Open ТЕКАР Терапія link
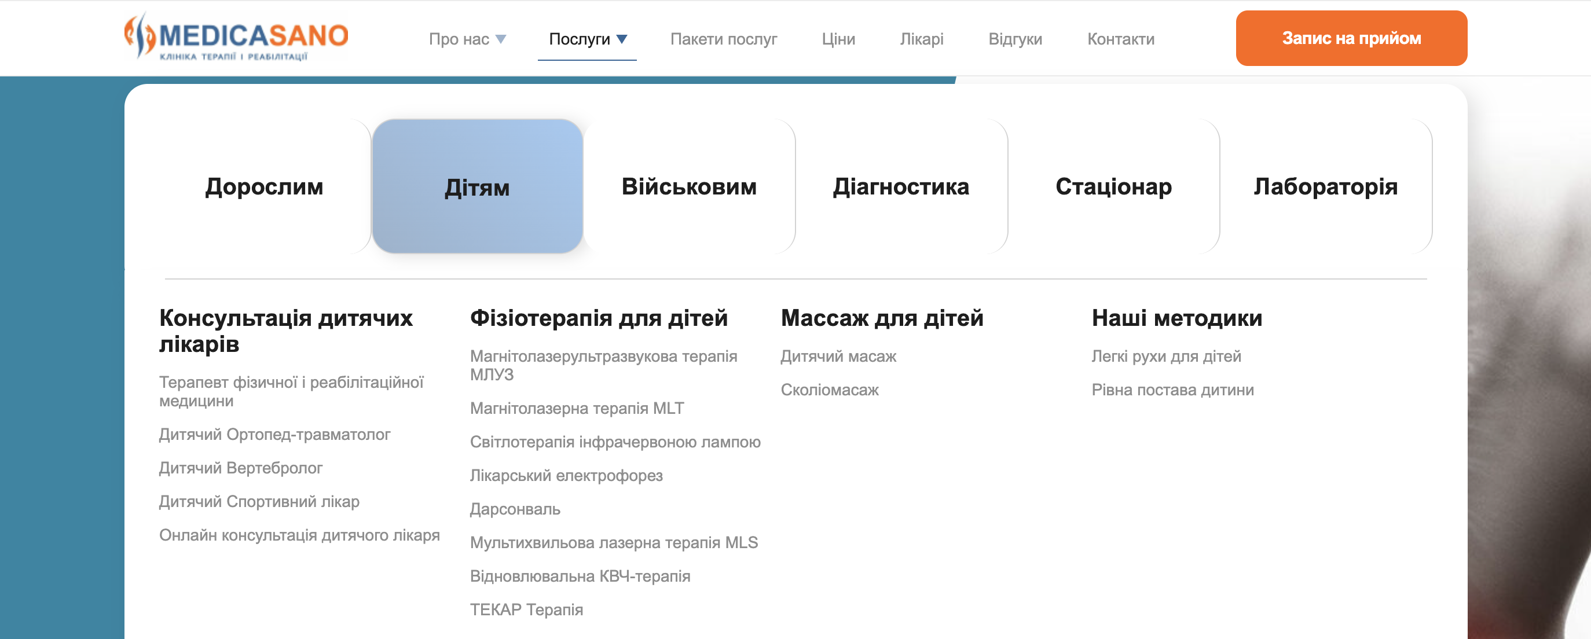 tap(526, 610)
